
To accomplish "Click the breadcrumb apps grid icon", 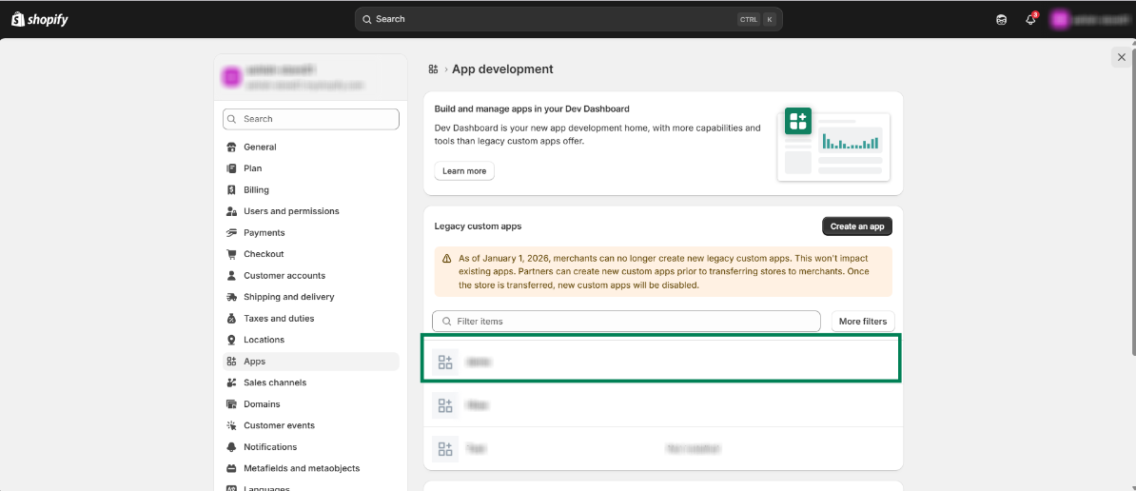I will 434,69.
